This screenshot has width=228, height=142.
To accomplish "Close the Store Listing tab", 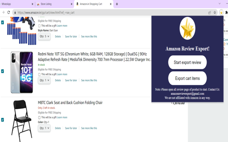I will [71, 4].
